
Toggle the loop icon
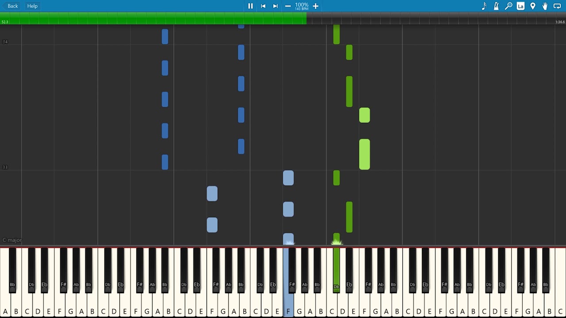[557, 6]
